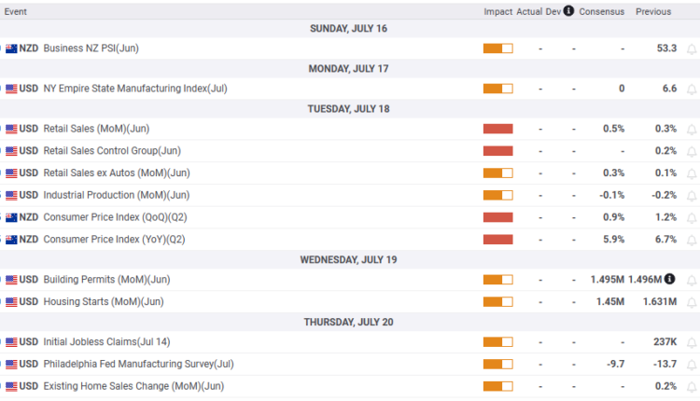Toggle the alert bell for Retail Sales Control Group
This screenshot has height=401, width=700.
693,151
